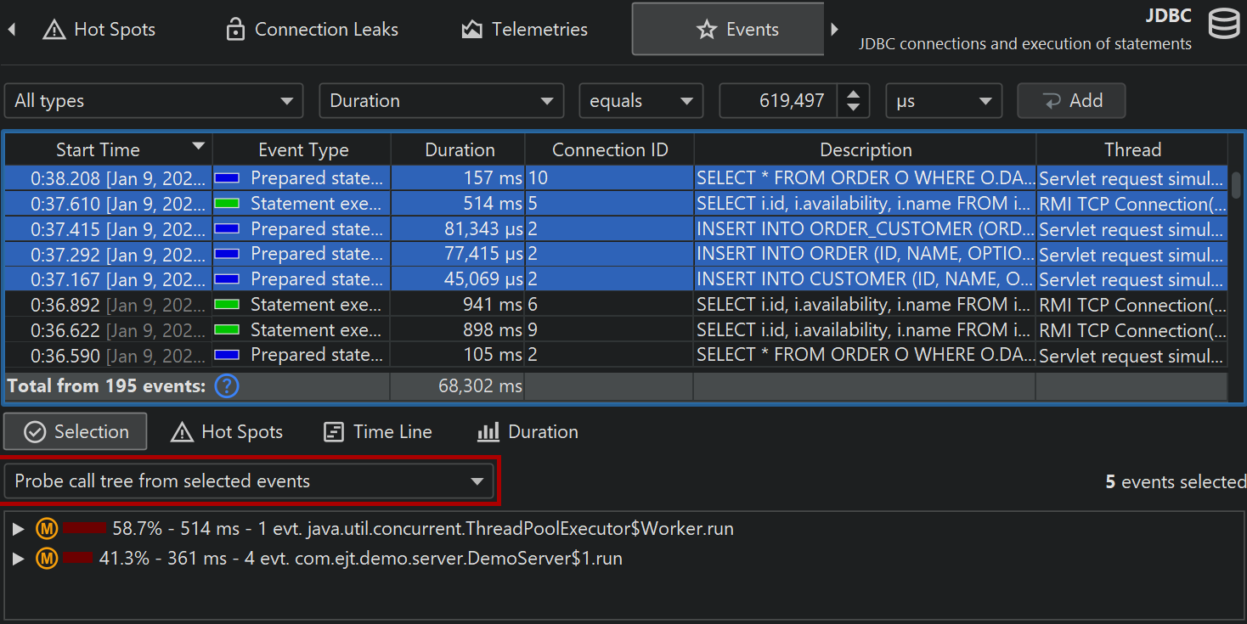
Task: Toggle the Duration view at bottom
Action: [528, 432]
